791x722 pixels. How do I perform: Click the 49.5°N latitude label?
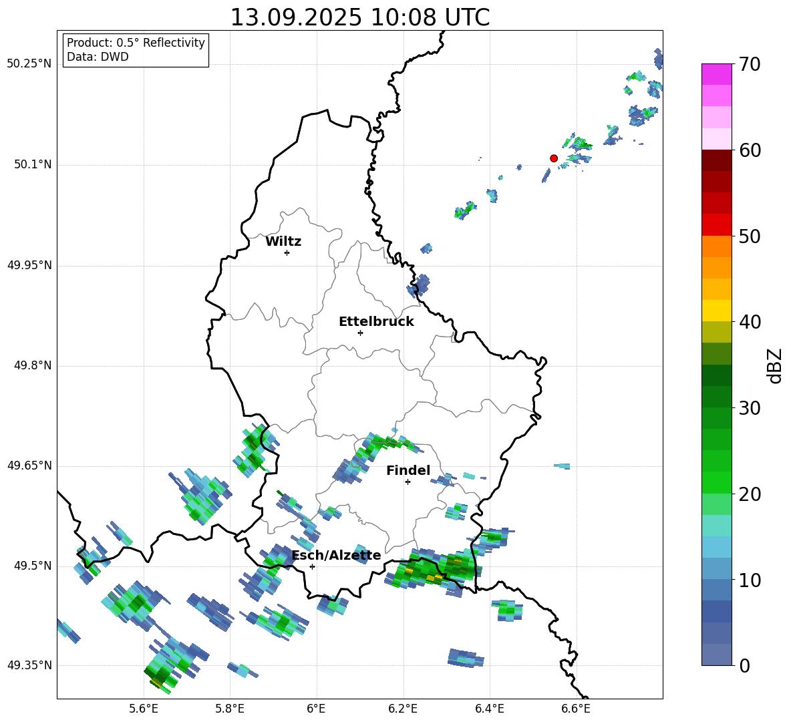pyautogui.click(x=33, y=566)
